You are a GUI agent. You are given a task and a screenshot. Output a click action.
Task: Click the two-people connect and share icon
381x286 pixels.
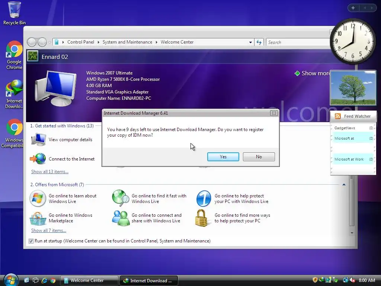click(121, 218)
